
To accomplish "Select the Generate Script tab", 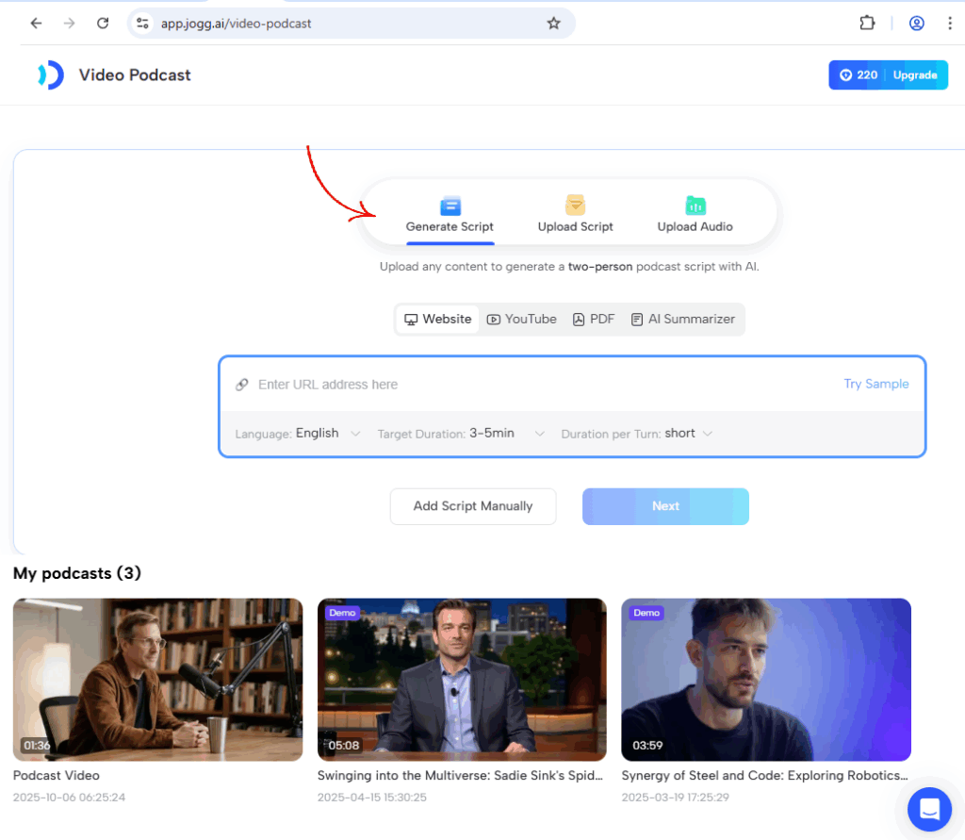I will 450,214.
